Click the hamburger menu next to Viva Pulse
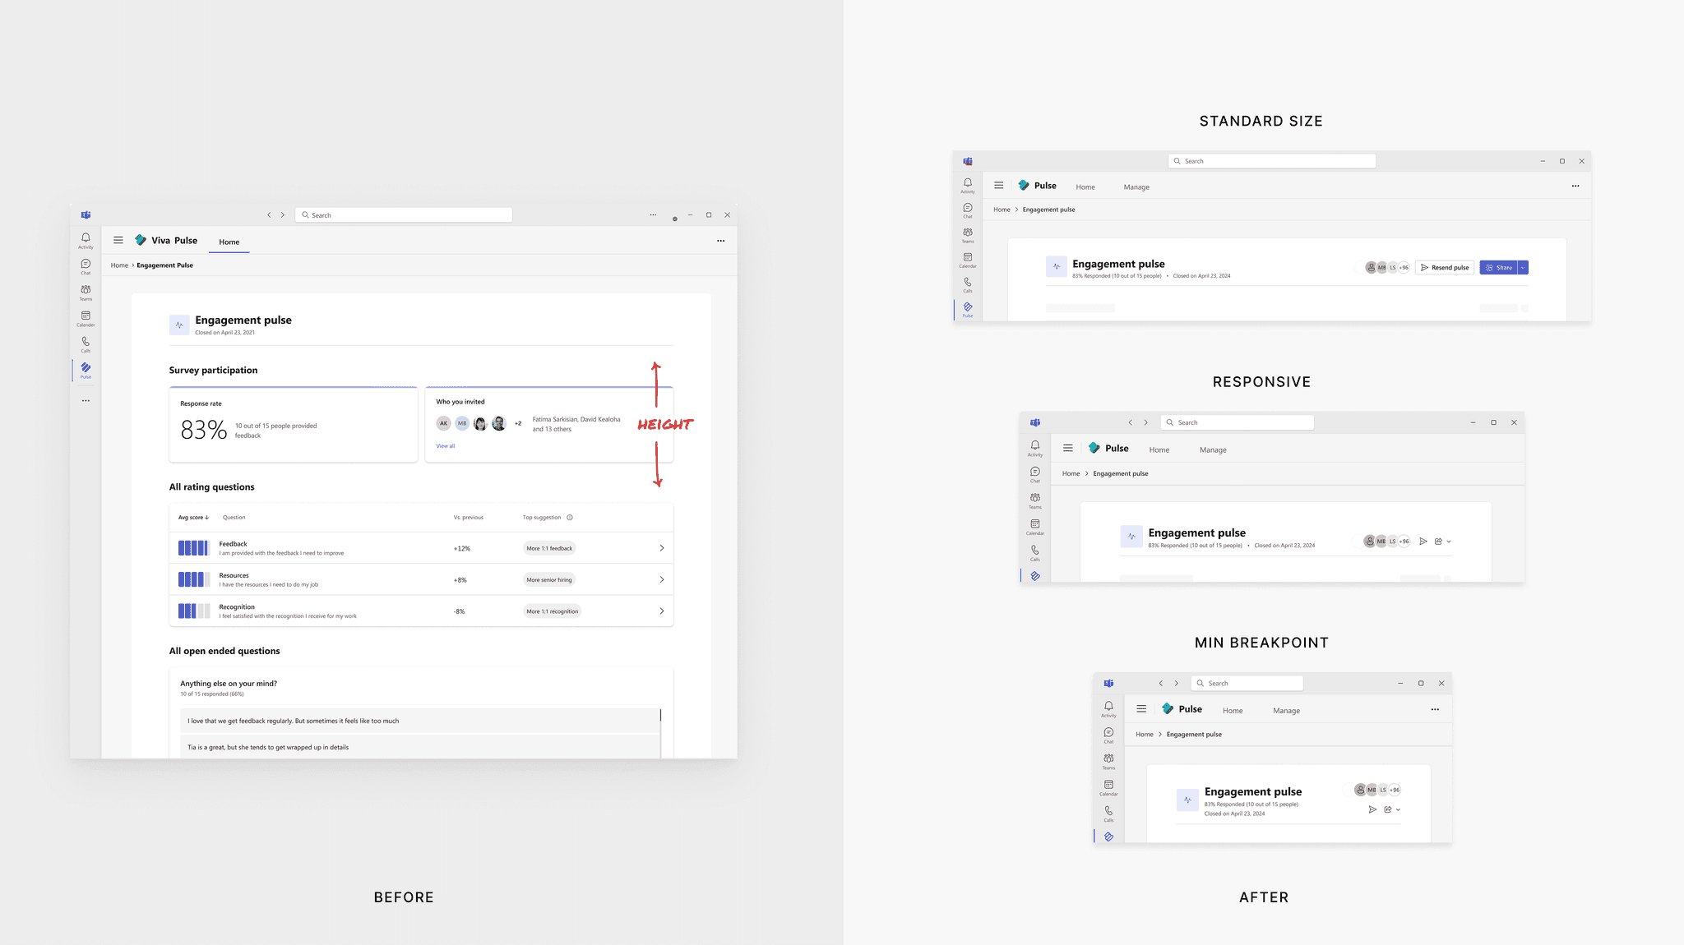The width and height of the screenshot is (1684, 945). point(118,241)
